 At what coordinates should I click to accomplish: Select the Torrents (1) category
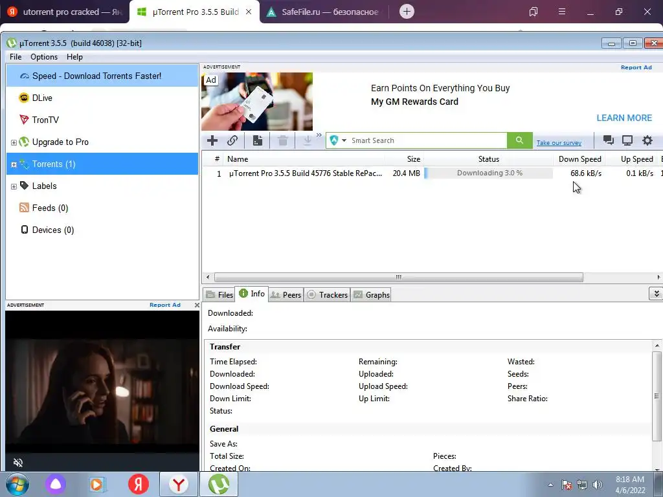[102, 164]
